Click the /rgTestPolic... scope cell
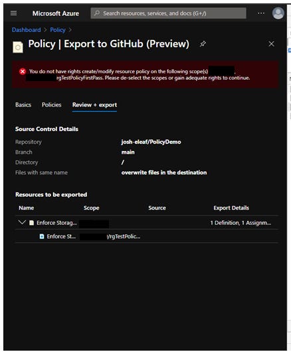 124,236
